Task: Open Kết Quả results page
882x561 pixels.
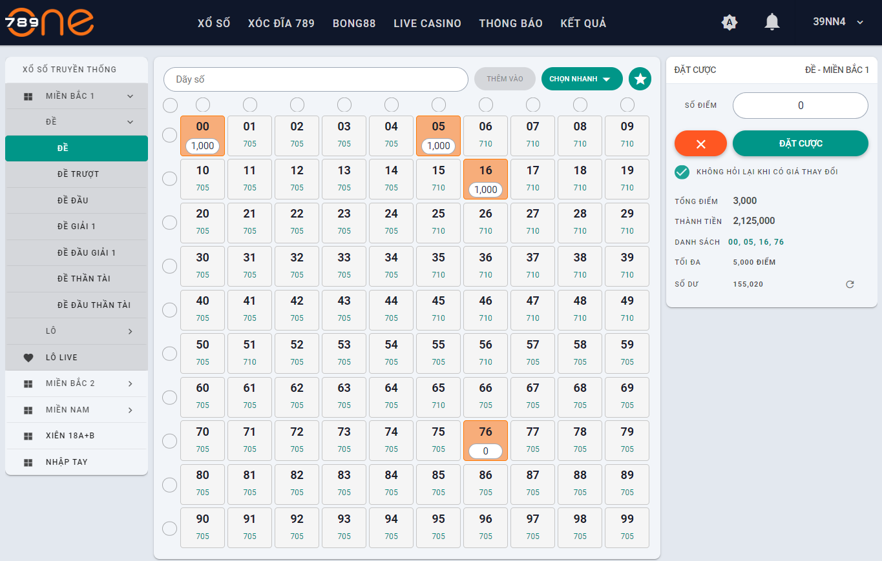Action: pos(583,23)
